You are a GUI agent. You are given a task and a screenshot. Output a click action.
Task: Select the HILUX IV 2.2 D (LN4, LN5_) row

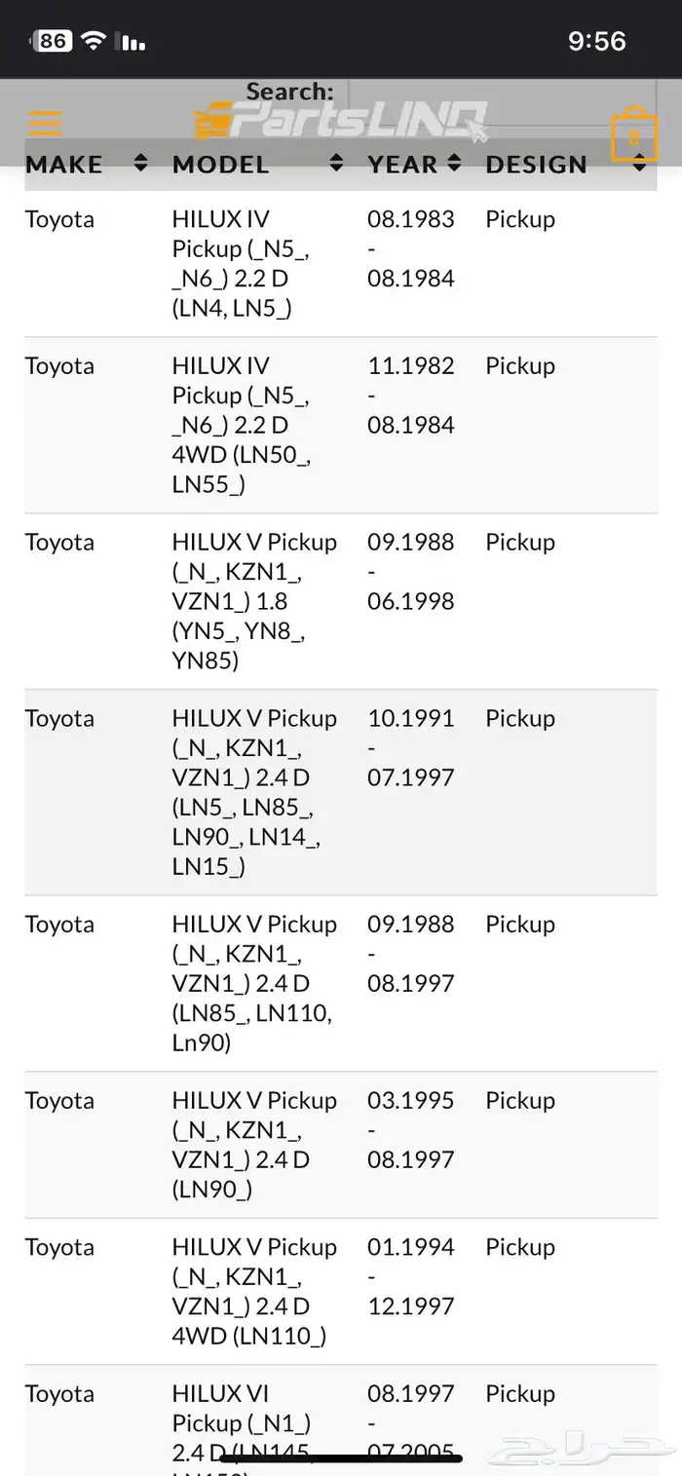pos(341,264)
